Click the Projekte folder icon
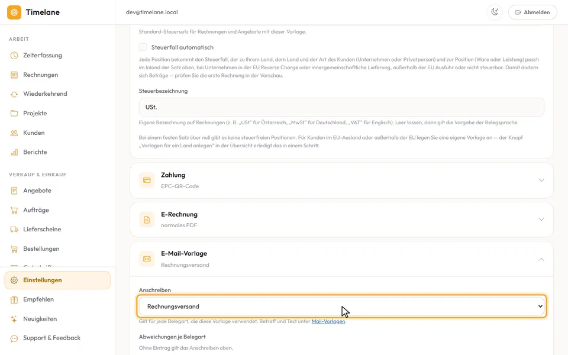The width and height of the screenshot is (568, 355). 14,114
